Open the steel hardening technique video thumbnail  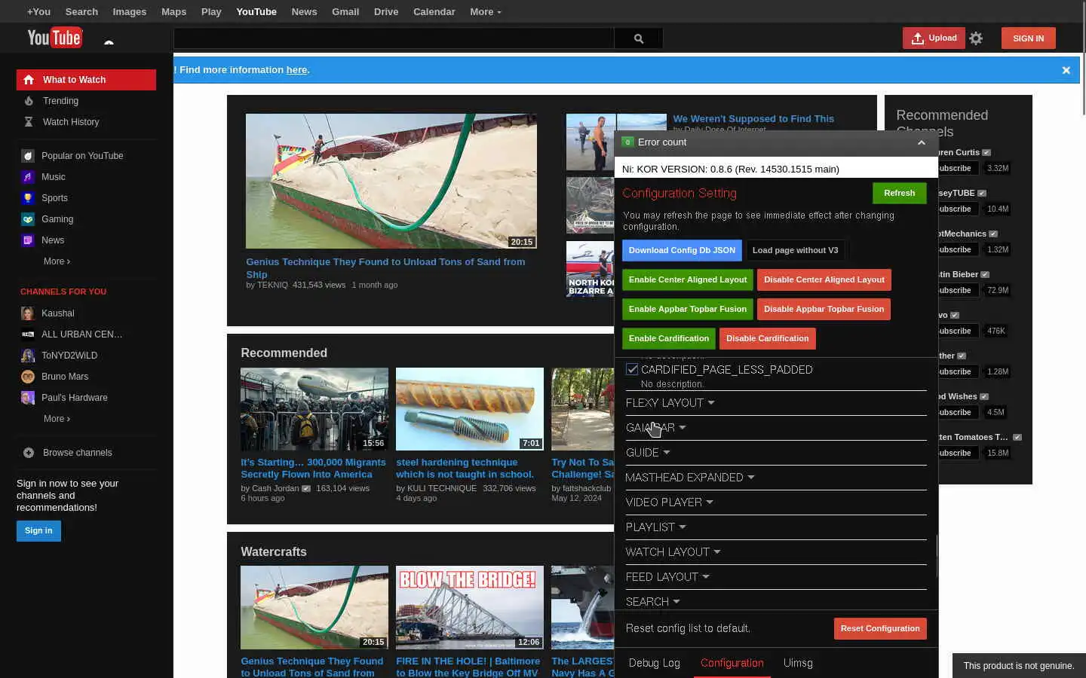click(470, 409)
